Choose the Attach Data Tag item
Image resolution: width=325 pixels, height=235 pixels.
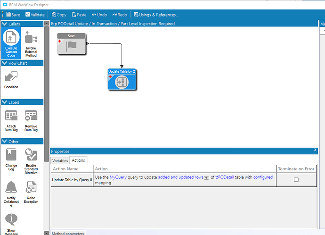[x=11, y=121]
